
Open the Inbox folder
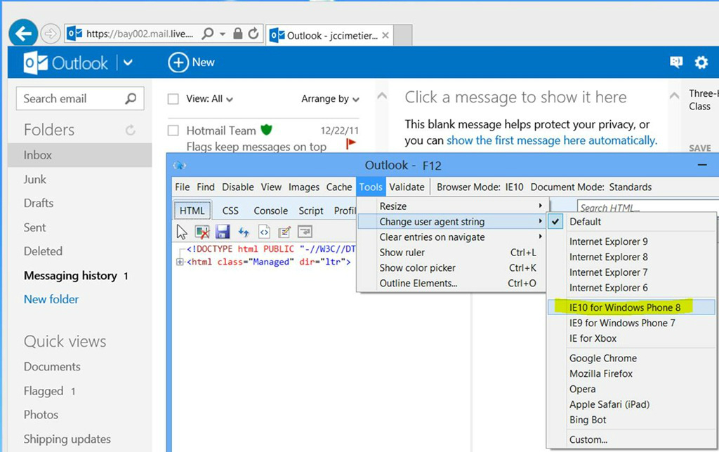click(x=80, y=155)
